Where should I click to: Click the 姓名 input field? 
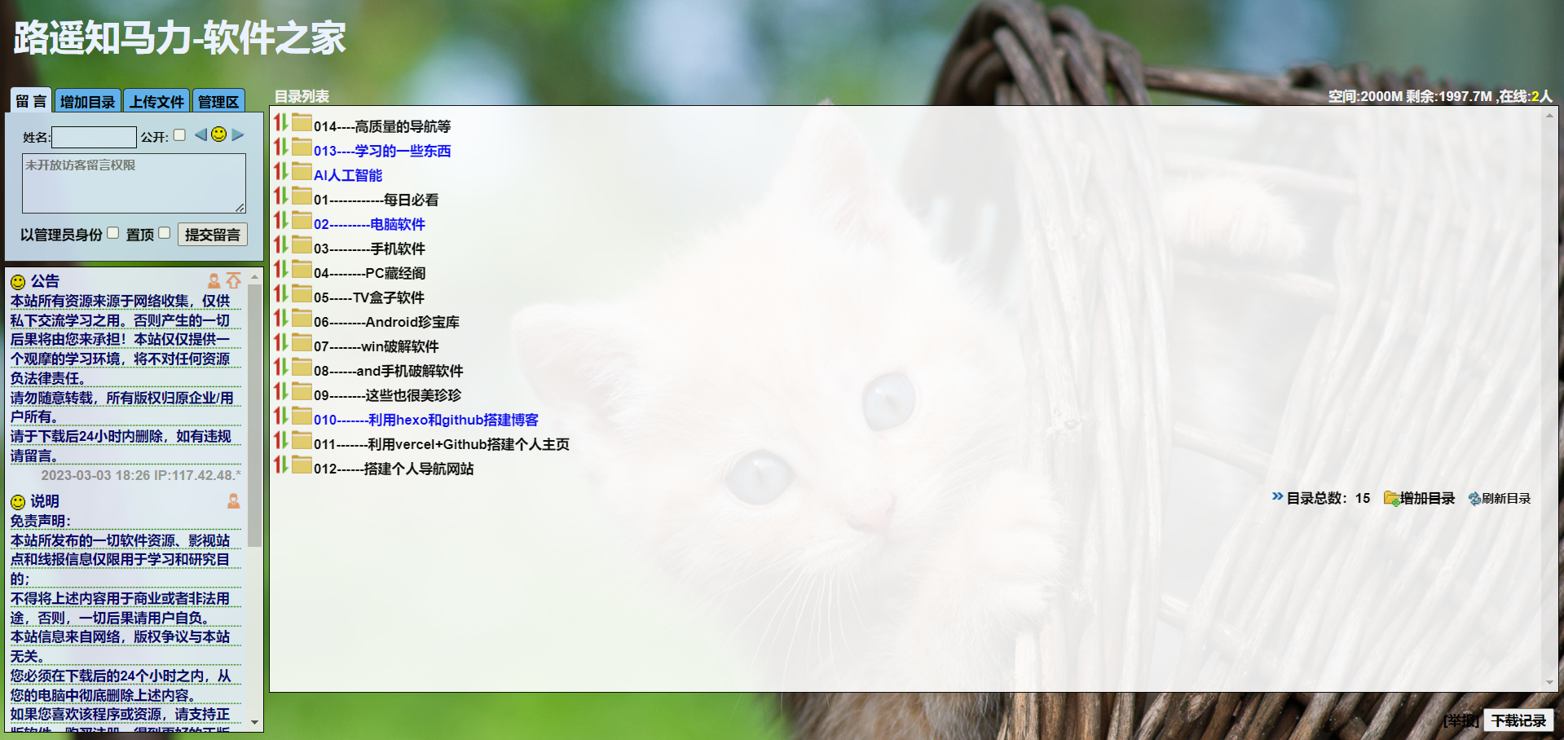coord(94,137)
